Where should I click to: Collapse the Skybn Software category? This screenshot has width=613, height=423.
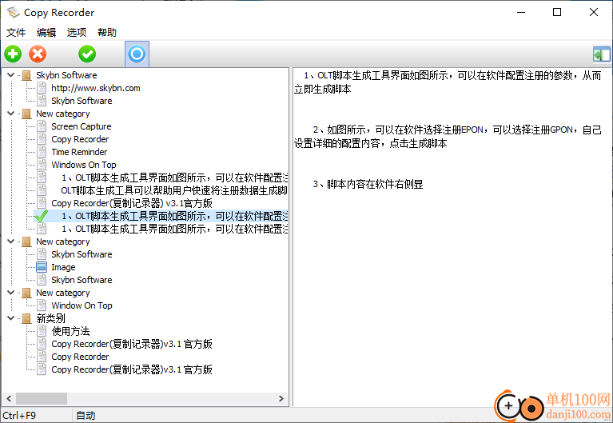click(x=11, y=75)
